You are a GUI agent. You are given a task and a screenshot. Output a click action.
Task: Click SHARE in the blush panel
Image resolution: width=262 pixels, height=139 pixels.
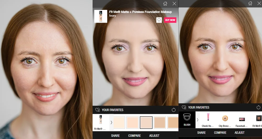[201, 133]
